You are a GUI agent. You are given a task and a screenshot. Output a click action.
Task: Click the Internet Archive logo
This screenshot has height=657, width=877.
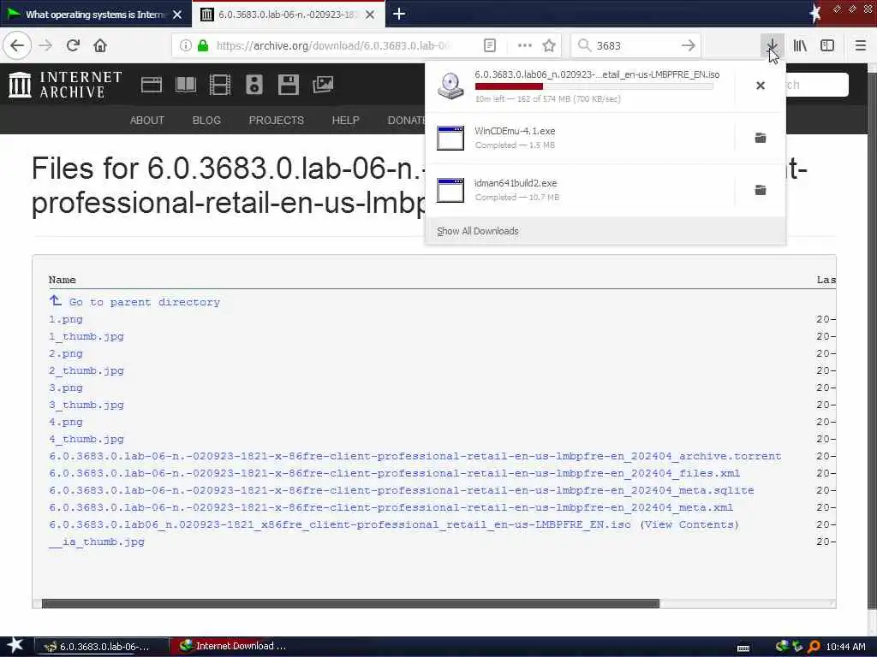[x=65, y=85]
